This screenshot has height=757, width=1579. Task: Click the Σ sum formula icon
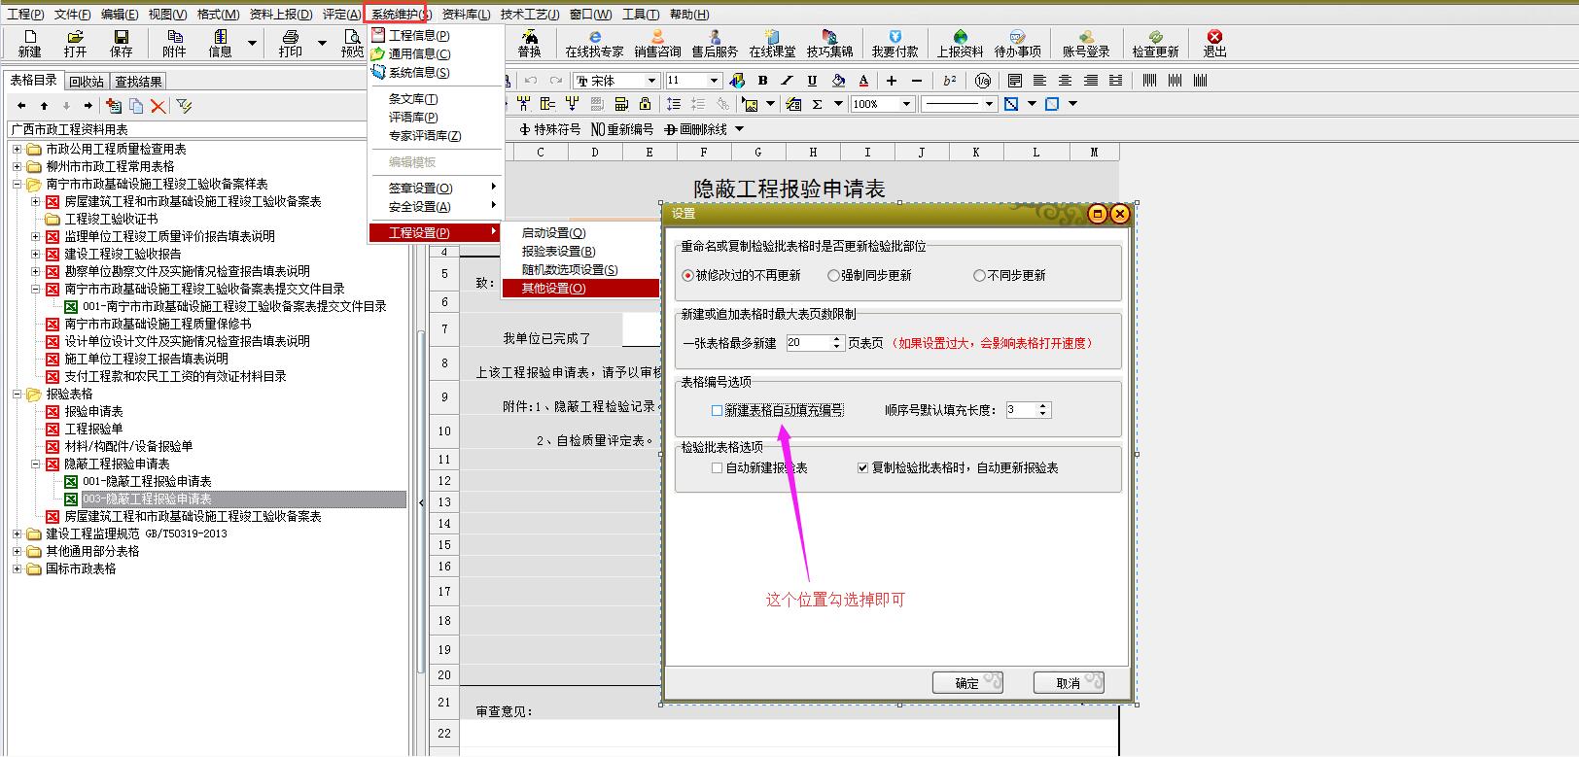(x=818, y=104)
